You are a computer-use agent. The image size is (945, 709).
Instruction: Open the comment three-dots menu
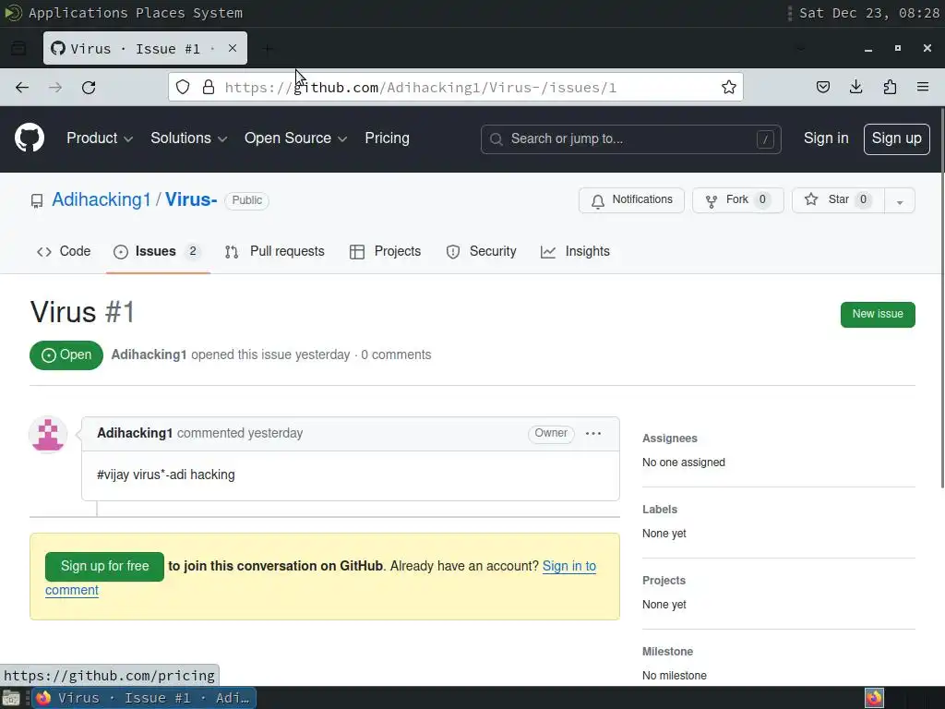pyautogui.click(x=593, y=434)
